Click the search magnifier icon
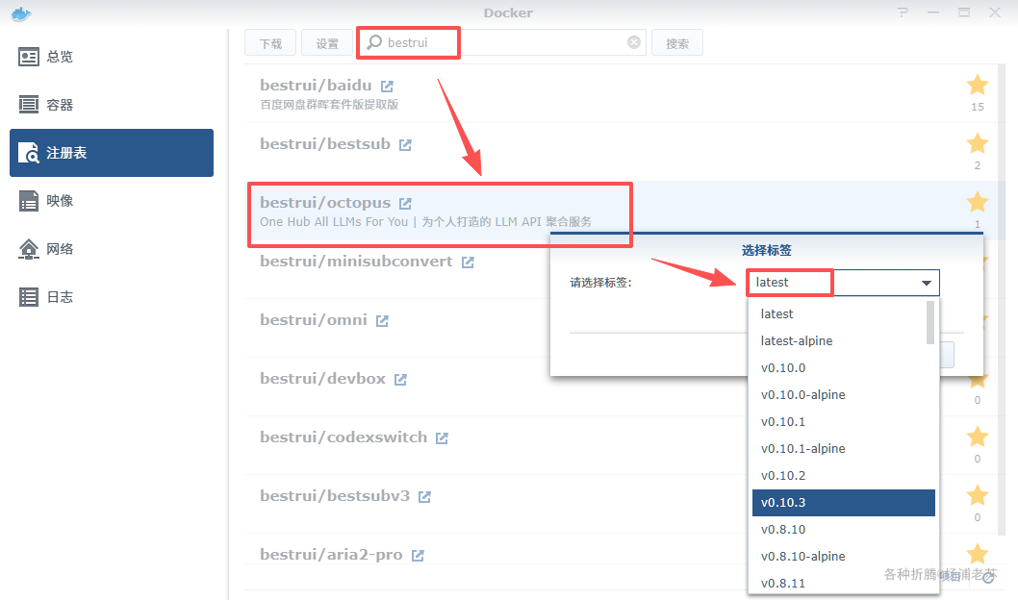The image size is (1018, 600). point(374,42)
